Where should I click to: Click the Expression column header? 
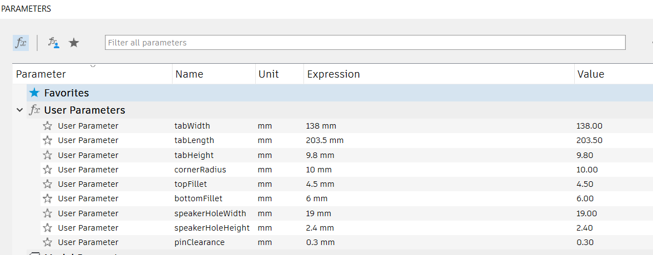(x=333, y=74)
